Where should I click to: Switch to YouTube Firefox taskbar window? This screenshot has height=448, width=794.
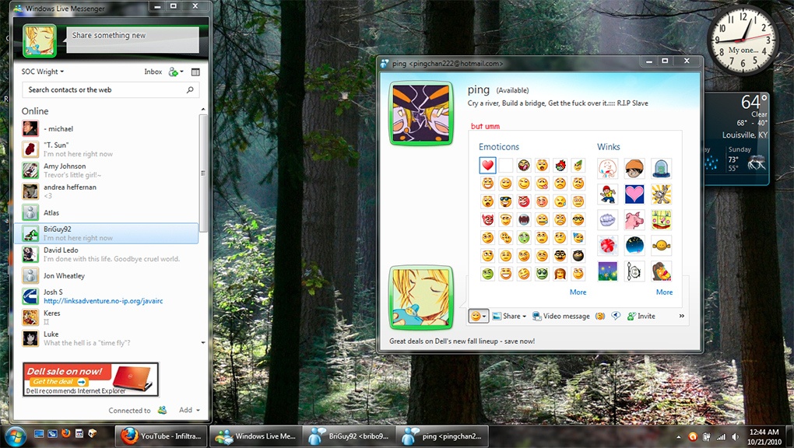point(161,436)
